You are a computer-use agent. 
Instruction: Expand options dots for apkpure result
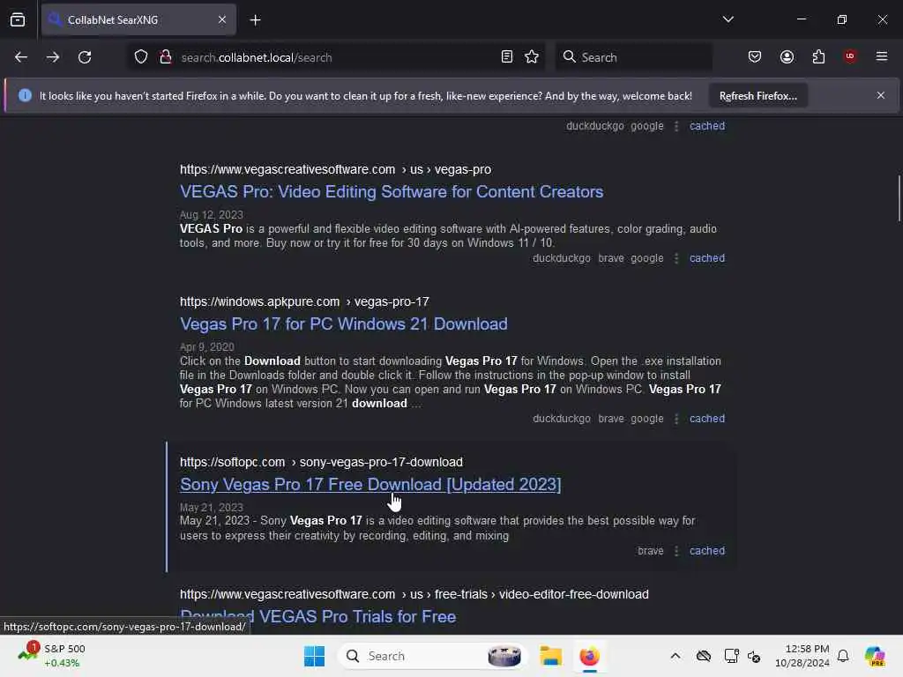(676, 419)
